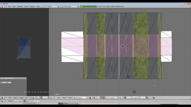Open the Render menu
This screenshot has height=107, width=191.
[x=32, y=7]
